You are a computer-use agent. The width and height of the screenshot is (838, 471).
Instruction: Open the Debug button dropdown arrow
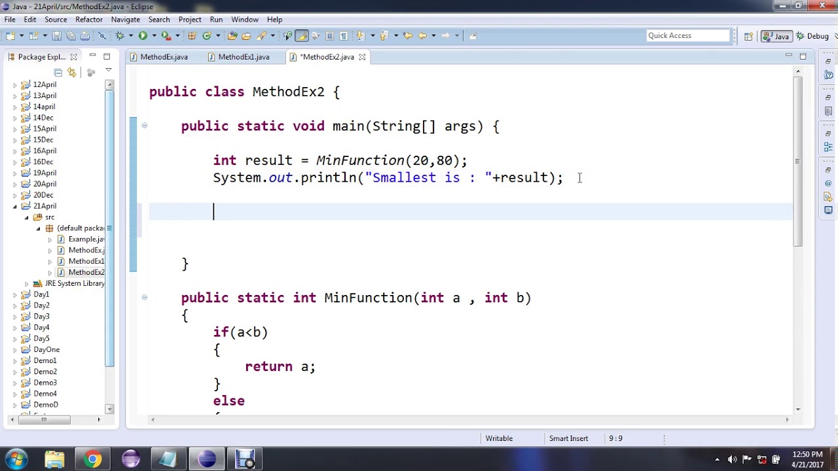pos(130,36)
